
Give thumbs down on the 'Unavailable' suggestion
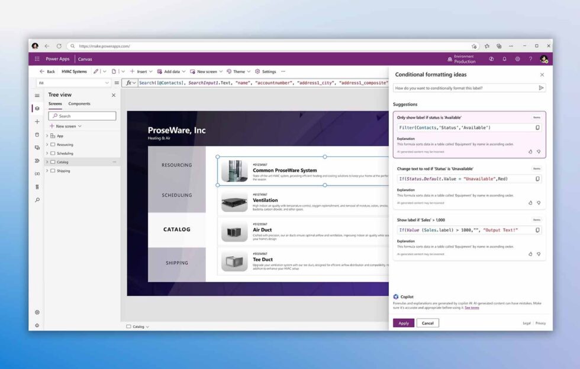tap(538, 202)
